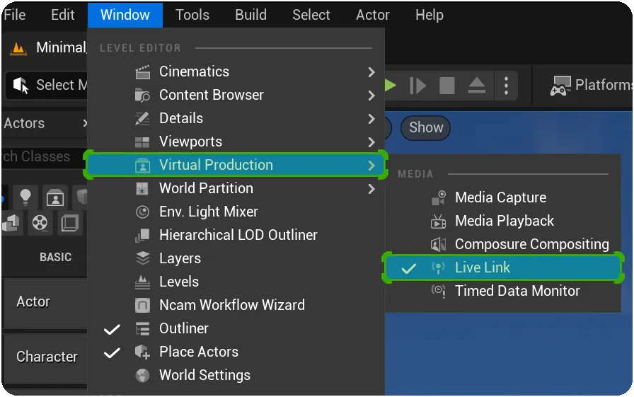Screen dimensions: 634x397
Task: Click the Show viewport button
Action: (426, 128)
